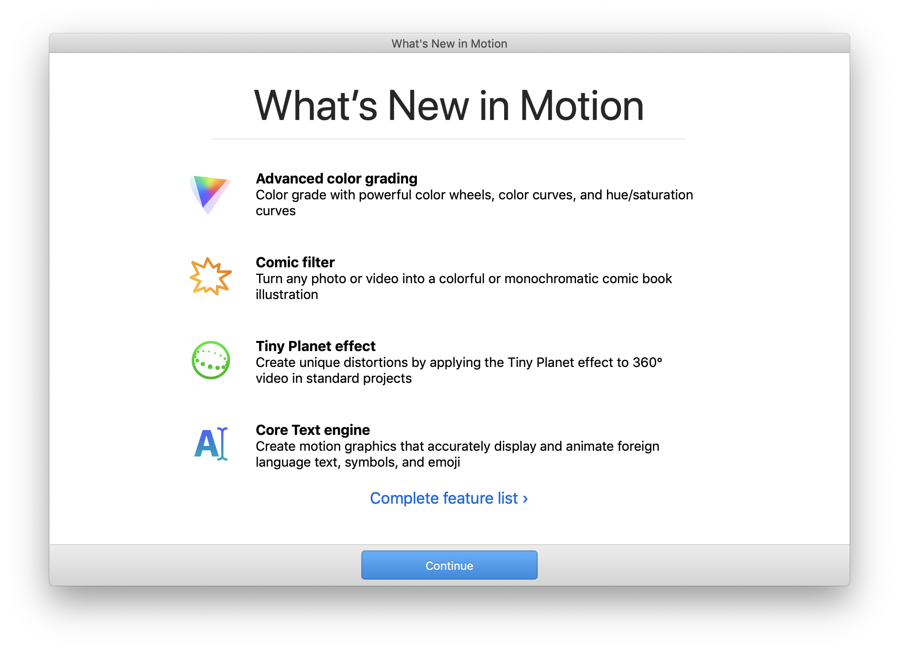This screenshot has width=899, height=651.
Task: Select the Comic filter heading
Action: [295, 262]
